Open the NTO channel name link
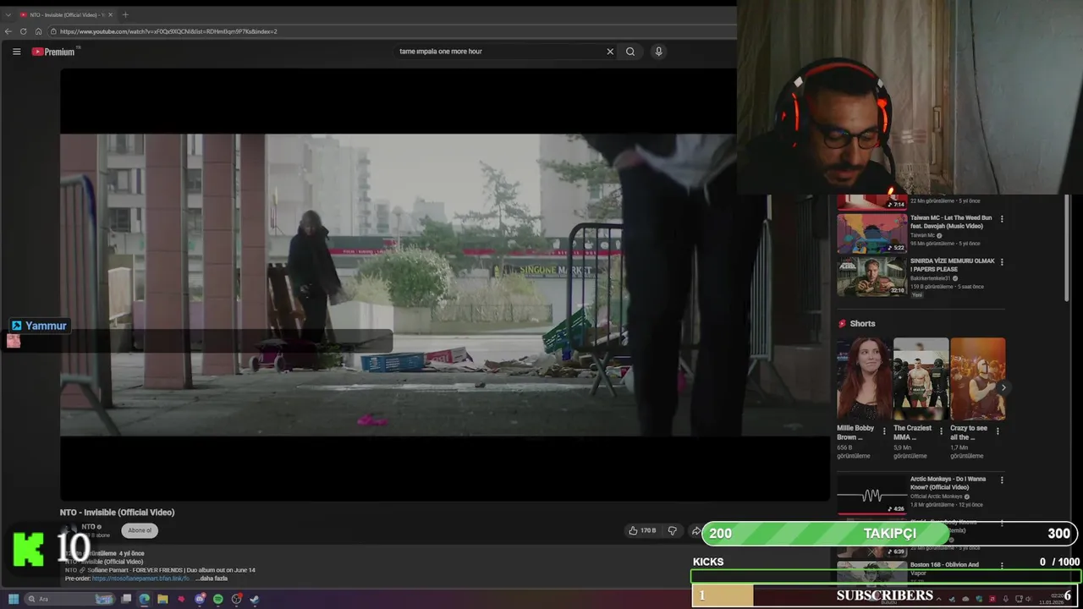 [x=88, y=527]
